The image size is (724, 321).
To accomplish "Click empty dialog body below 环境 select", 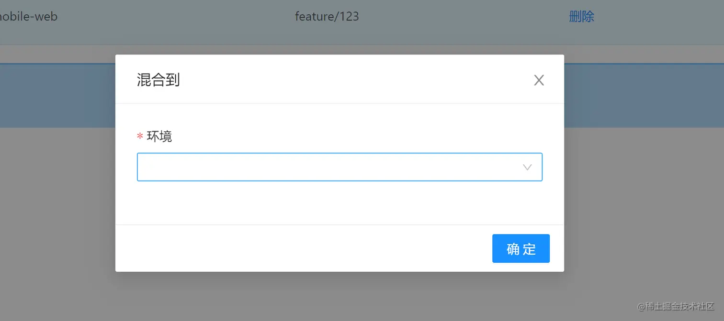I will tap(339, 203).
